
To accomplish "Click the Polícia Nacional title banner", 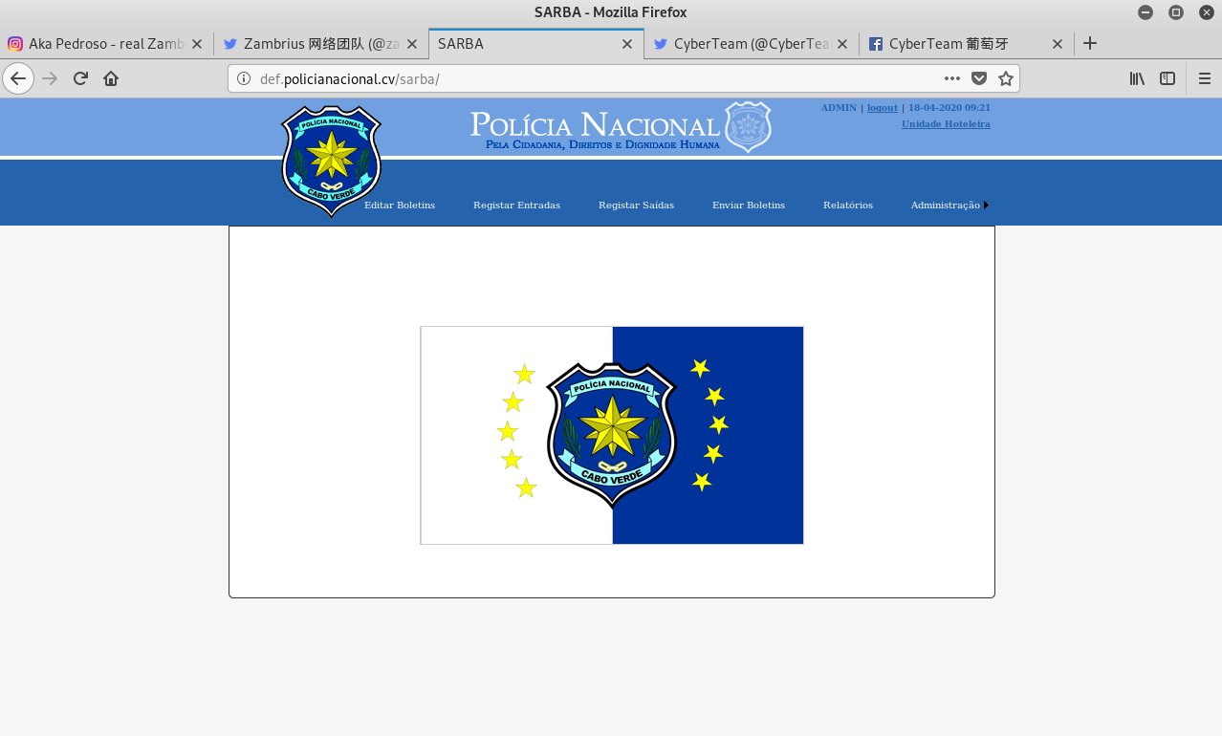I will pos(595,131).
